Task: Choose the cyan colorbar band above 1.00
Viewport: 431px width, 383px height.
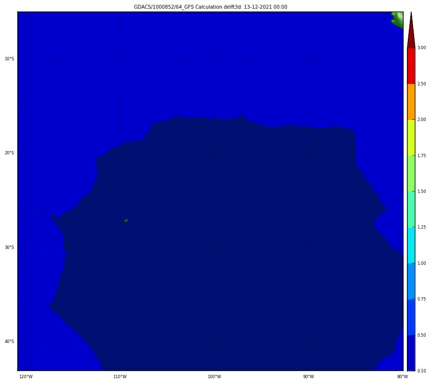Action: click(x=411, y=245)
